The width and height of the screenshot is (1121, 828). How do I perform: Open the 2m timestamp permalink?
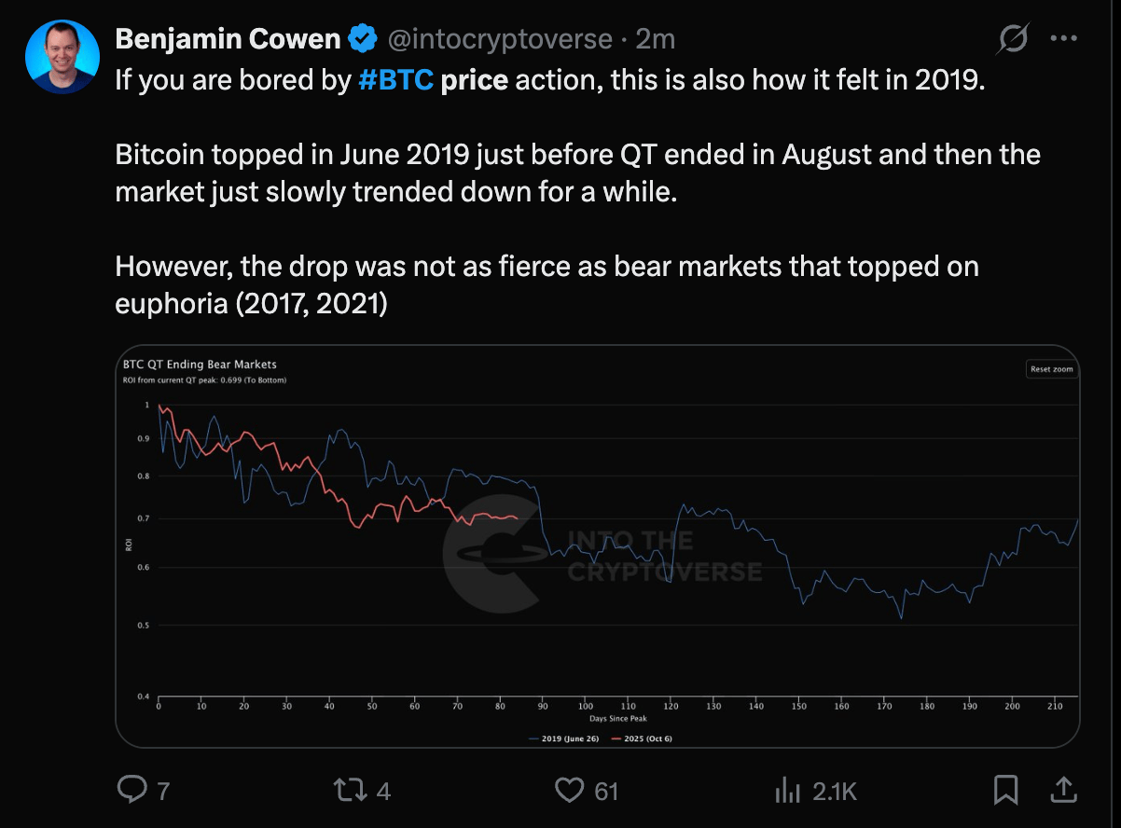[x=655, y=39]
